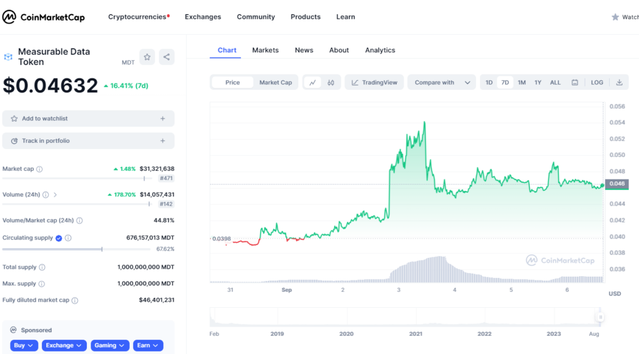Viewport: 639px width, 354px height.
Task: Open the Exchanges menu
Action: click(203, 17)
